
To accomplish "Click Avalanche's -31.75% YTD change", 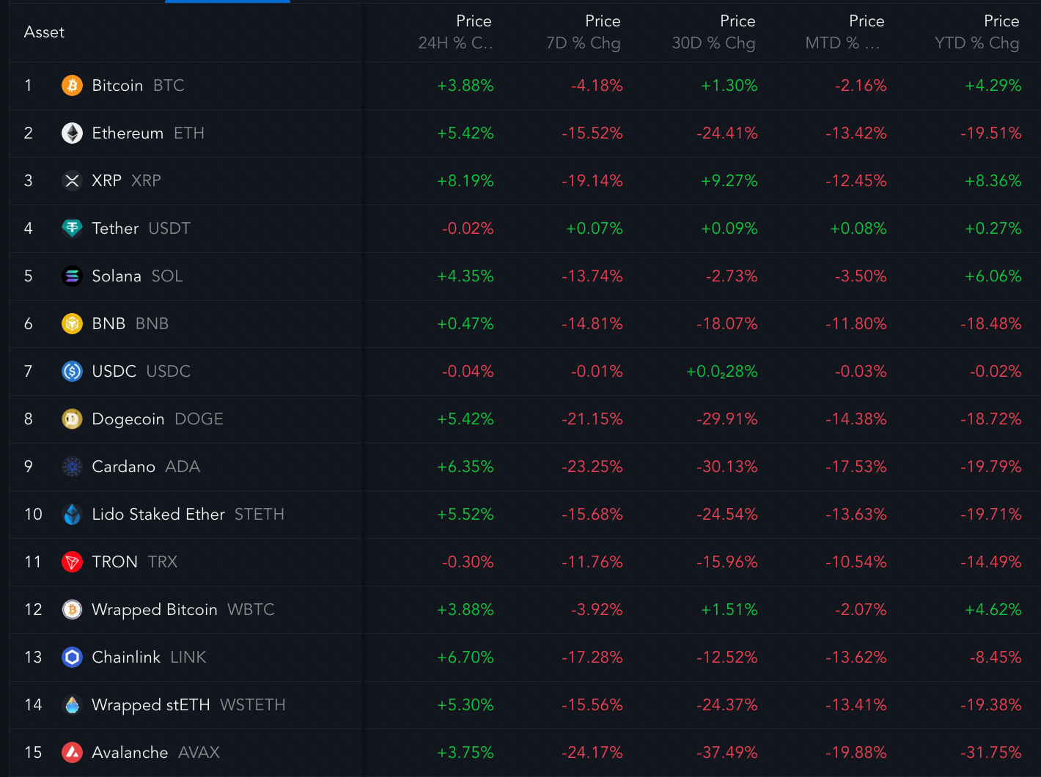I will [991, 753].
